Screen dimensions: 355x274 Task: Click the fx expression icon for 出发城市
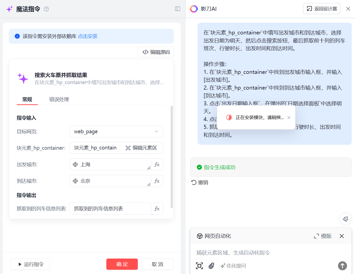(157, 164)
